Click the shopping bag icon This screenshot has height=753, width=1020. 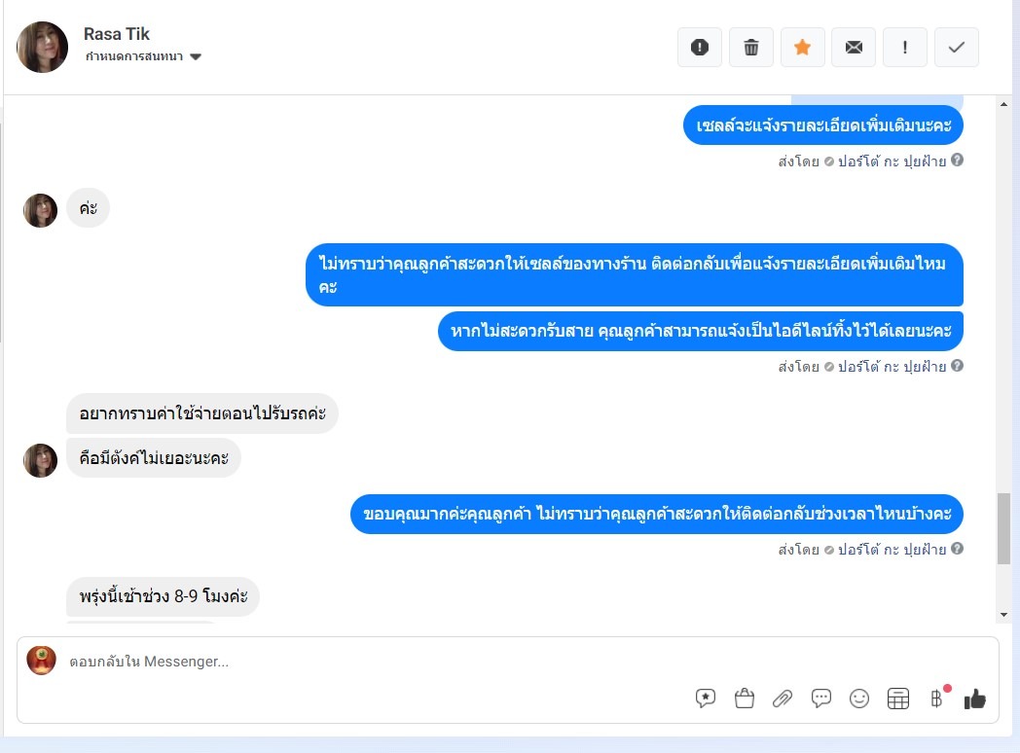coord(745,699)
